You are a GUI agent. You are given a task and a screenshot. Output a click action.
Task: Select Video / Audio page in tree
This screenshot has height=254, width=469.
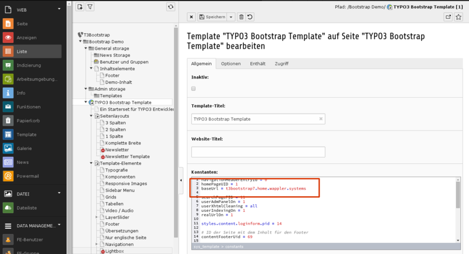[x=120, y=211]
